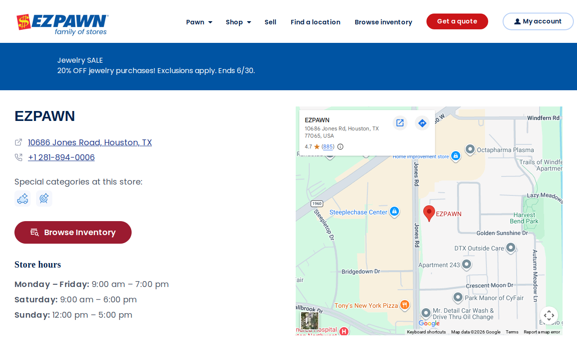Select Browse inventory in navigation bar
The height and width of the screenshot is (361, 577).
point(383,22)
